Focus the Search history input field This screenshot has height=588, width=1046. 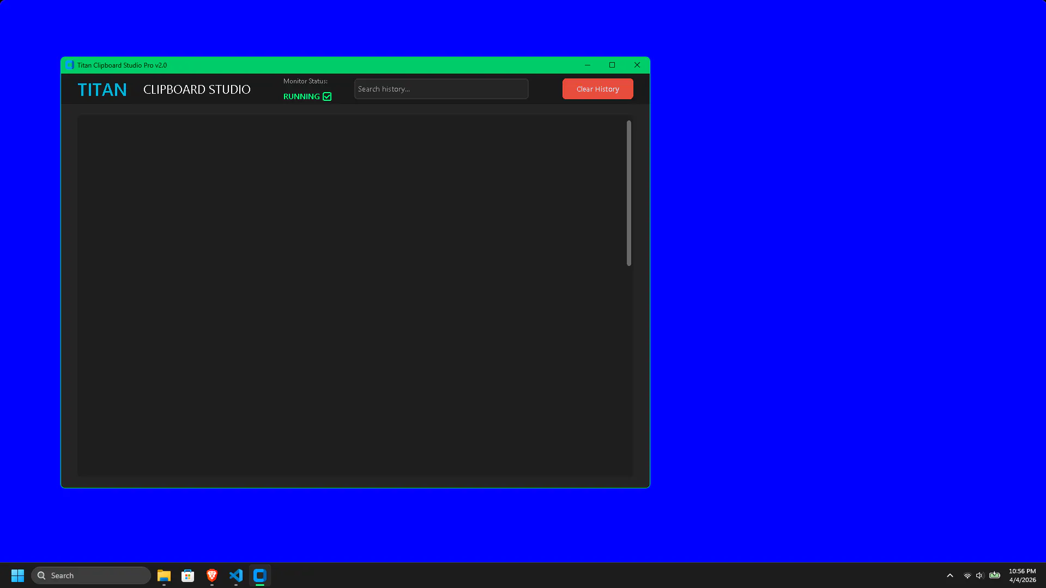[x=441, y=89]
